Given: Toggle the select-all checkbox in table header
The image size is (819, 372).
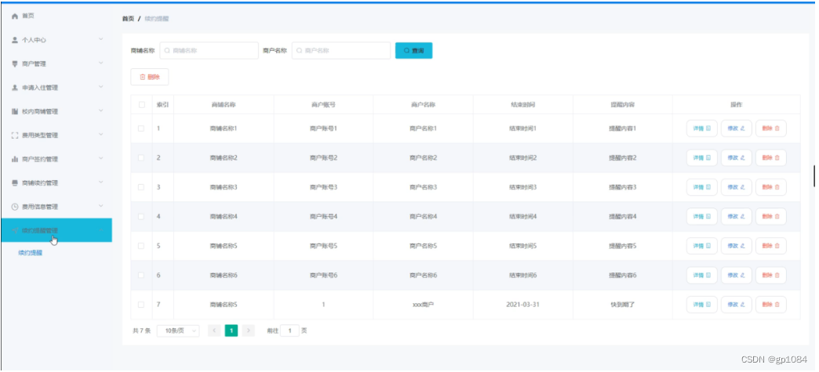Looking at the screenshot, I should [141, 105].
